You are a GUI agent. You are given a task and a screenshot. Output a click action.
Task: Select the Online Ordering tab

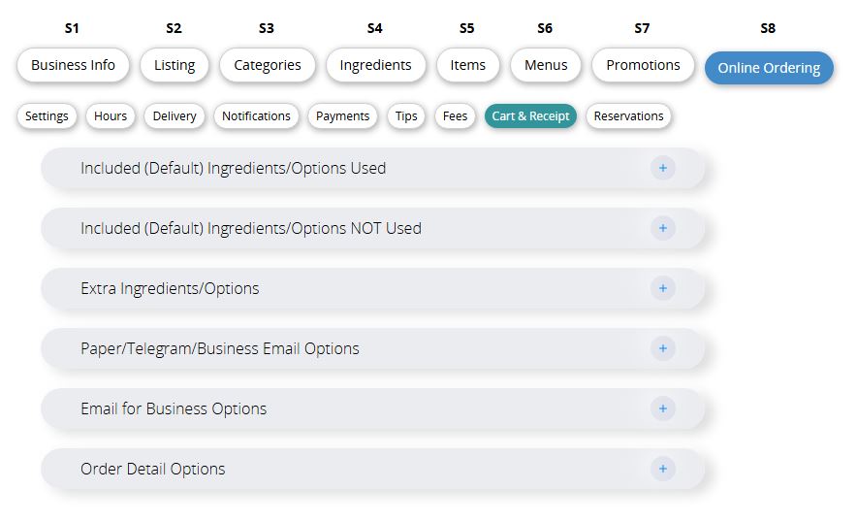769,68
